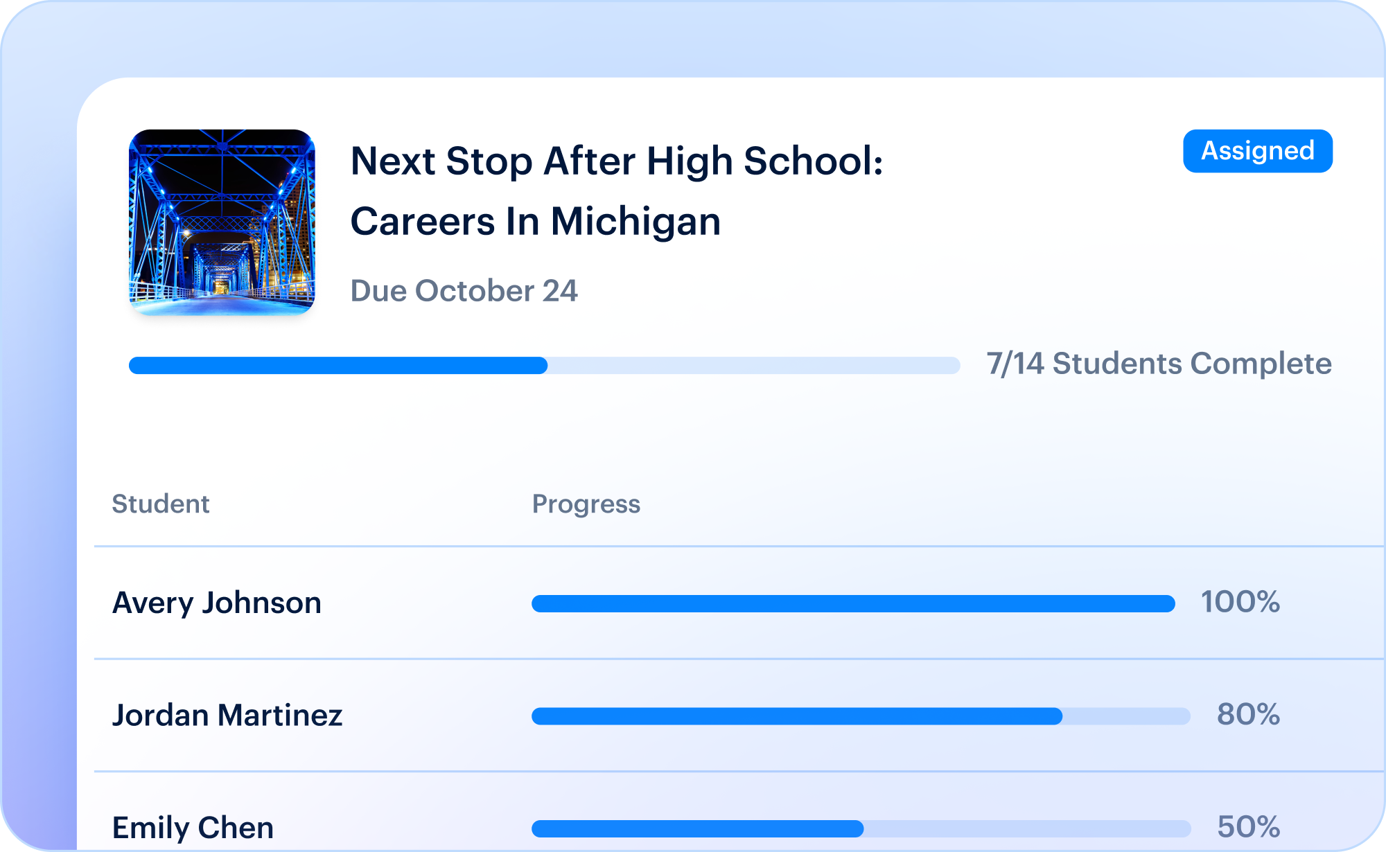The height and width of the screenshot is (852, 1386).
Task: Select the 100% progress value
Action: pos(1240,602)
